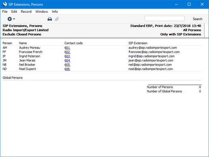Open contact code 602 link
The height and width of the screenshot is (157, 209).
coord(67,52)
